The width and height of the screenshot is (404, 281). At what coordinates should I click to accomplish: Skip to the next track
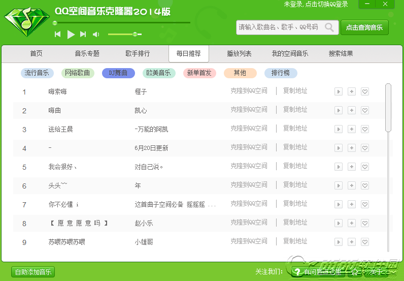click(x=83, y=34)
